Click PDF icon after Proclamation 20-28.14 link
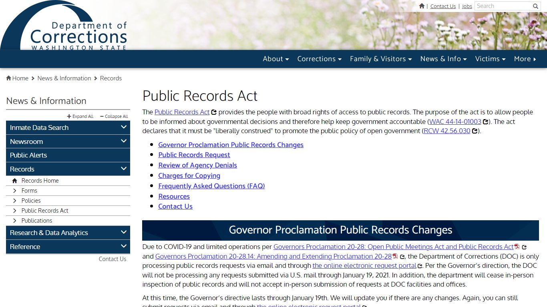 pos(395,256)
